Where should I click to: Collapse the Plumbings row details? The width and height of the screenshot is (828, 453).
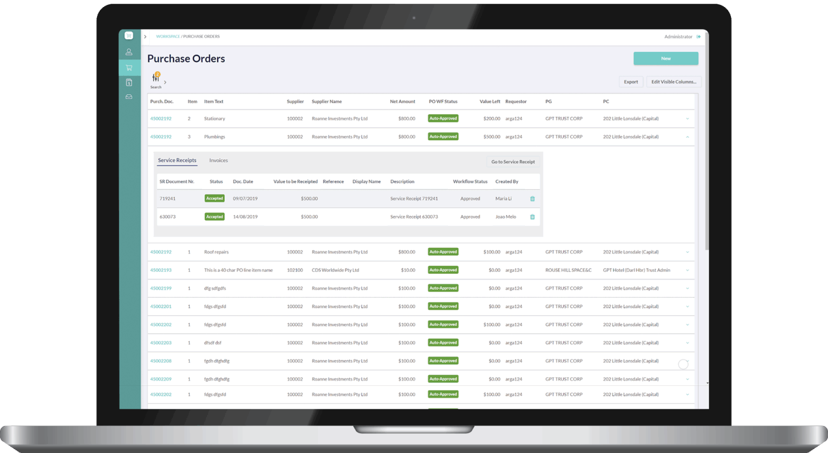pos(687,137)
